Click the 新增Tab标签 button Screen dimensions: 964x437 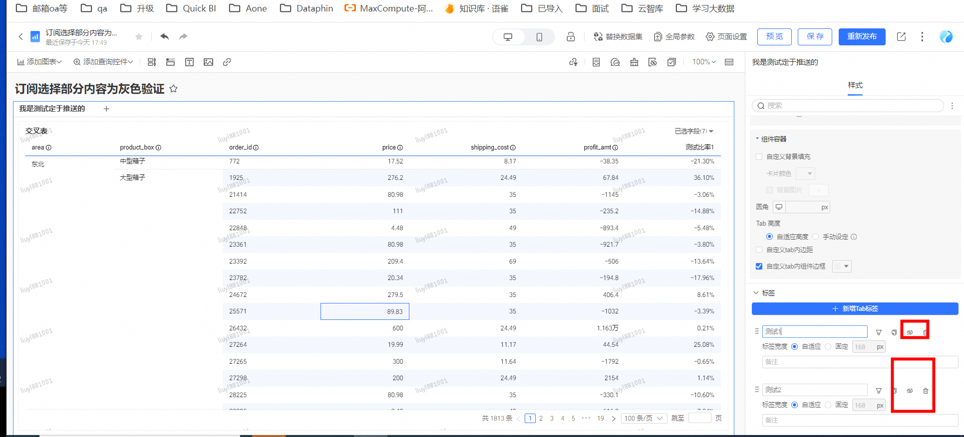coord(855,308)
